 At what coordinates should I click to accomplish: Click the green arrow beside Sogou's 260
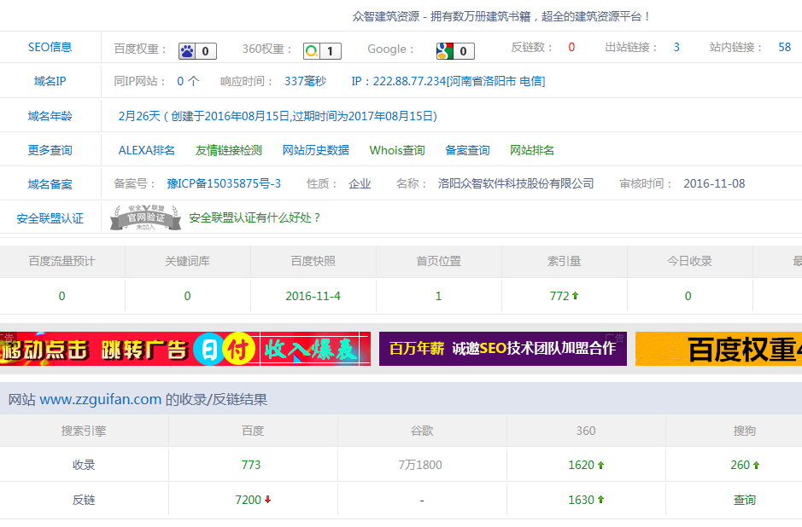coord(756,466)
